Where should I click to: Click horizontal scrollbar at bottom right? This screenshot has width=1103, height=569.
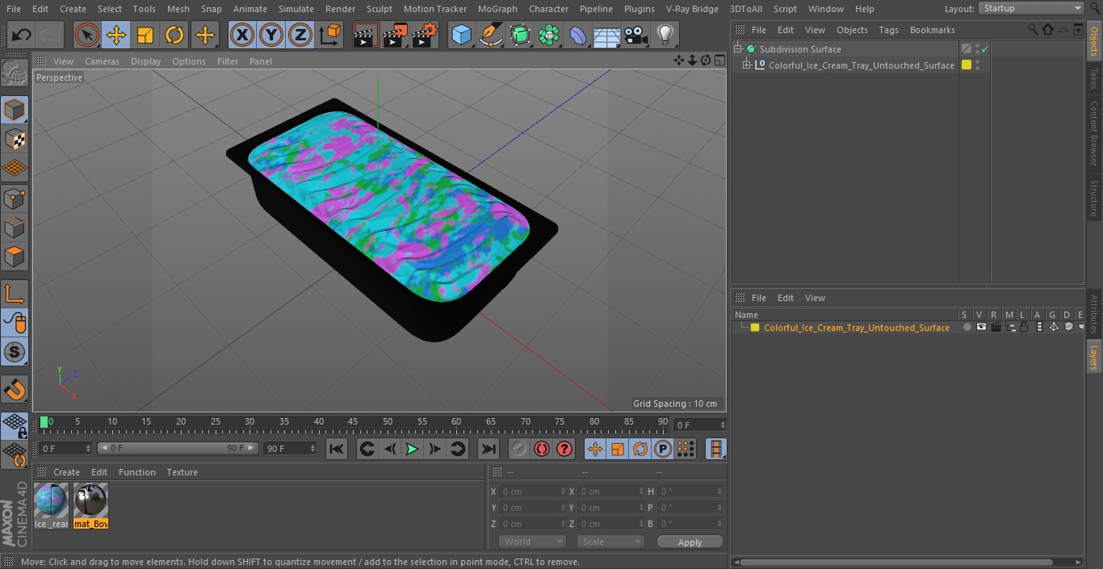click(897, 562)
